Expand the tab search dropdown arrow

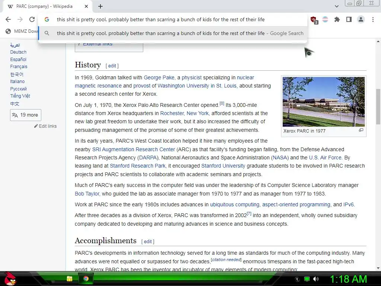(336, 6)
